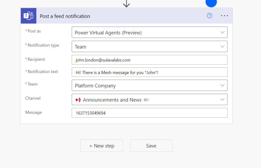Click the down arrow connector above the action
The width and height of the screenshot is (261, 168).
click(126, 4)
